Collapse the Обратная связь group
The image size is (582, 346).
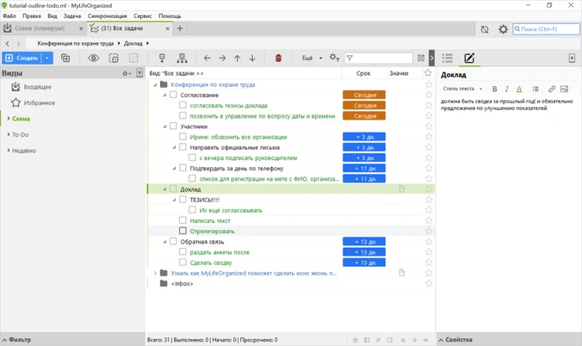click(164, 242)
